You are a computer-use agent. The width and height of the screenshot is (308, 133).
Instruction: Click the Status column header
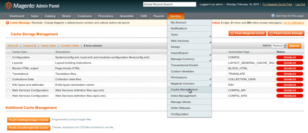280,52
